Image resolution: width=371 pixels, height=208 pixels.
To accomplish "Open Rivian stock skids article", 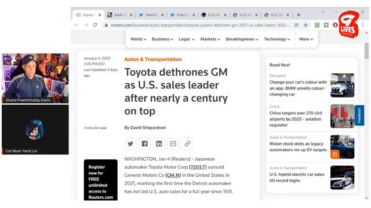I will [x=298, y=147].
